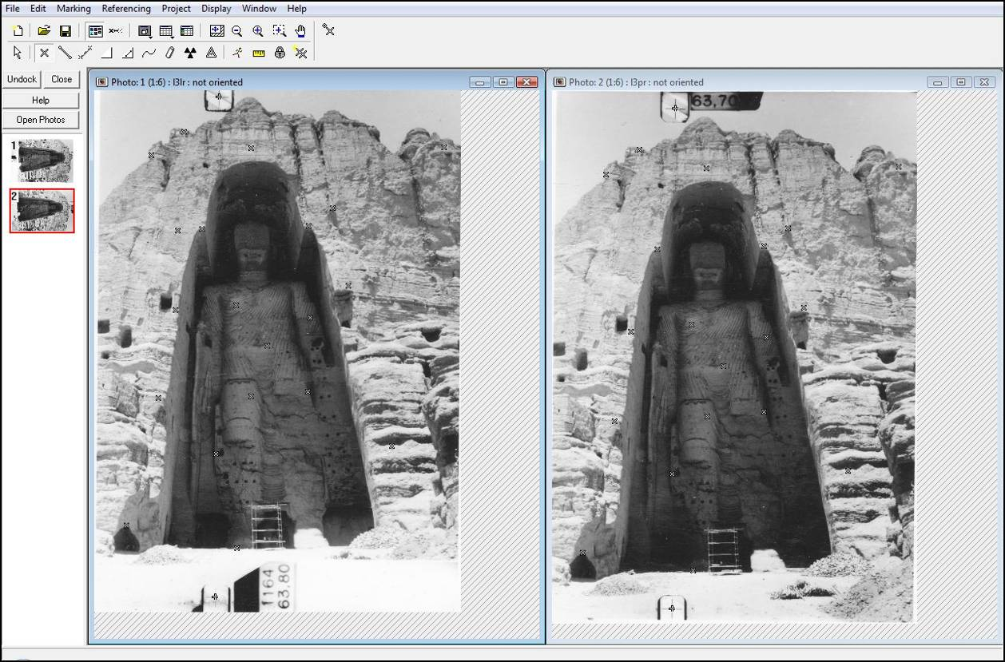Open the 3D viewer dropdown icon
The height and width of the screenshot is (662, 1005).
(145, 31)
